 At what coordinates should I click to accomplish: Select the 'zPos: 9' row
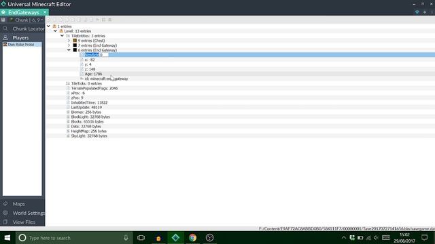(77, 98)
